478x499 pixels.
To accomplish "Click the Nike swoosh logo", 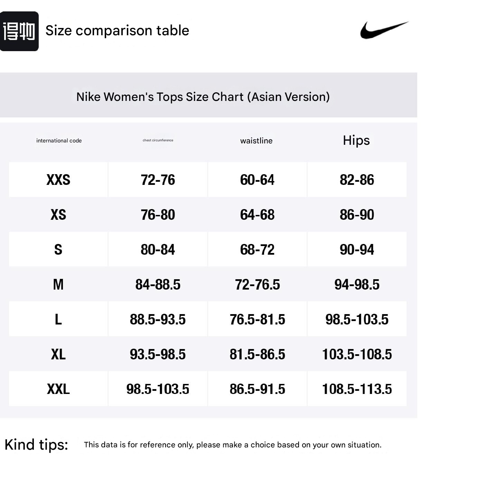I will [x=384, y=30].
